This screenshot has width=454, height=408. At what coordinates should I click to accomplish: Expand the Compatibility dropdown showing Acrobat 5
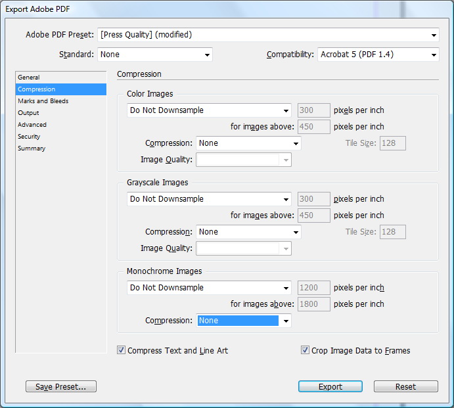[378, 55]
